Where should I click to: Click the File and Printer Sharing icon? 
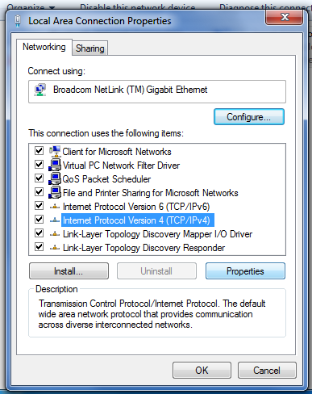point(55,192)
